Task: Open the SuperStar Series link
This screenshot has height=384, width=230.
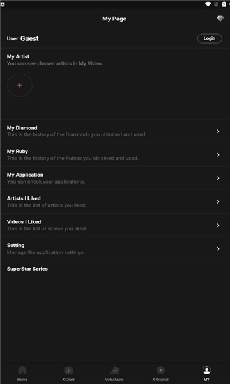Action: pos(27,269)
